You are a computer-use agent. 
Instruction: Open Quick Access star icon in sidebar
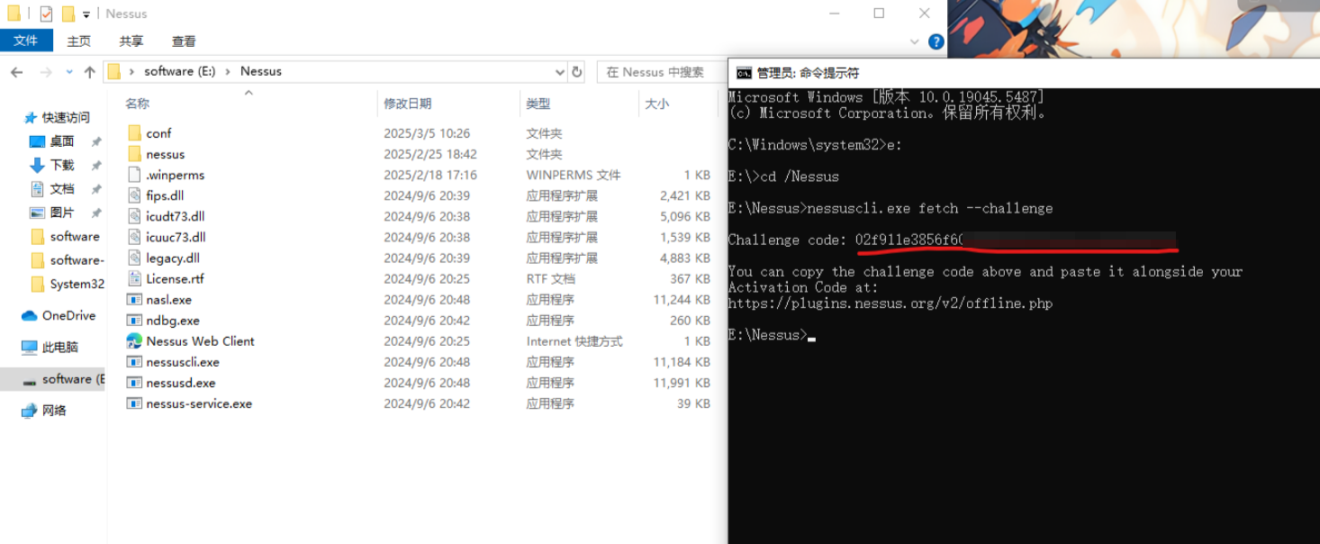click(x=31, y=118)
